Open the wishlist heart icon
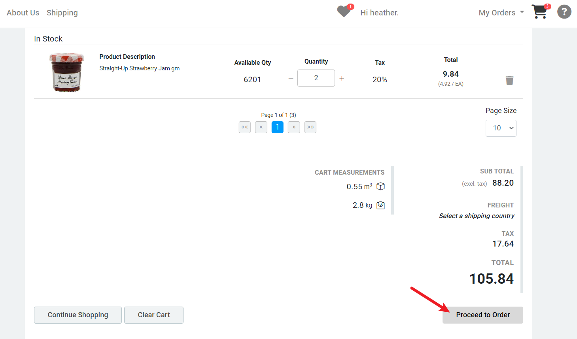The height and width of the screenshot is (339, 577). pyautogui.click(x=343, y=11)
